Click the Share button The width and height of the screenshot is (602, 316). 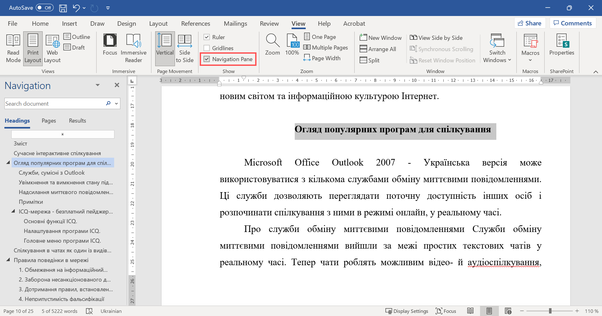tap(530, 23)
